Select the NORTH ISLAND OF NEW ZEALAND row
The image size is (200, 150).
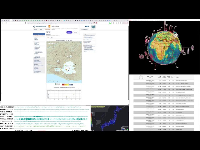pos(164,87)
